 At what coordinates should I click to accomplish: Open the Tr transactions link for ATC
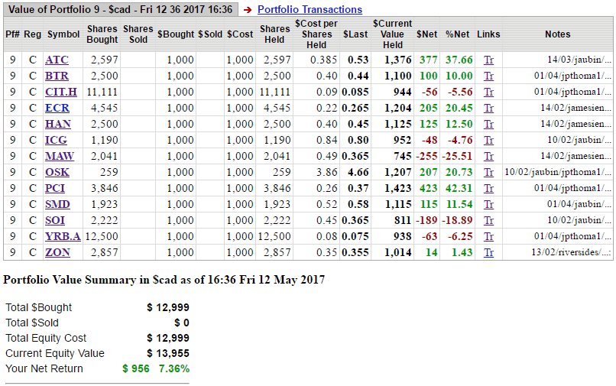pos(489,60)
